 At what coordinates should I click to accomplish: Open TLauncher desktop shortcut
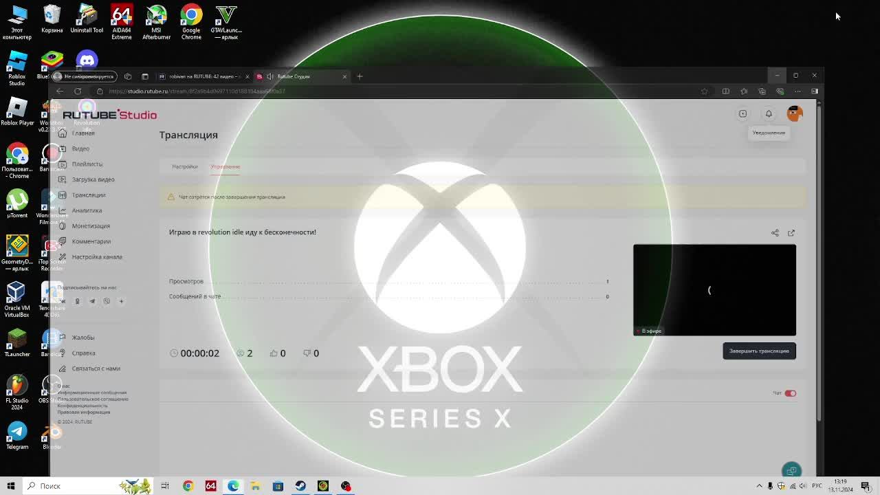pyautogui.click(x=17, y=342)
